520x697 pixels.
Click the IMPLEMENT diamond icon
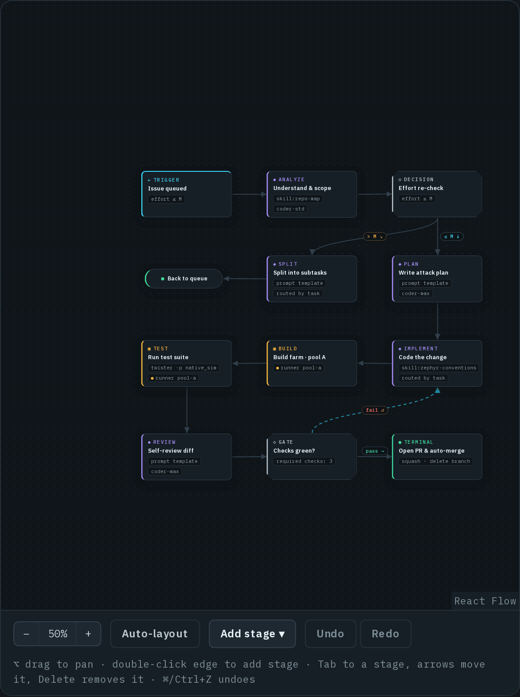pos(400,349)
